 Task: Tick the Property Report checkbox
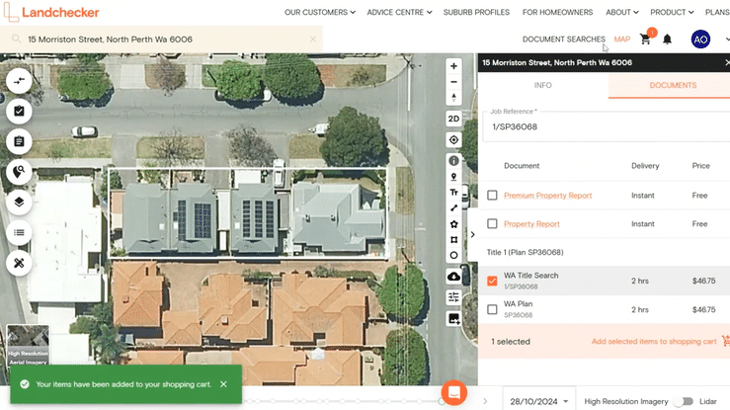[x=492, y=223]
